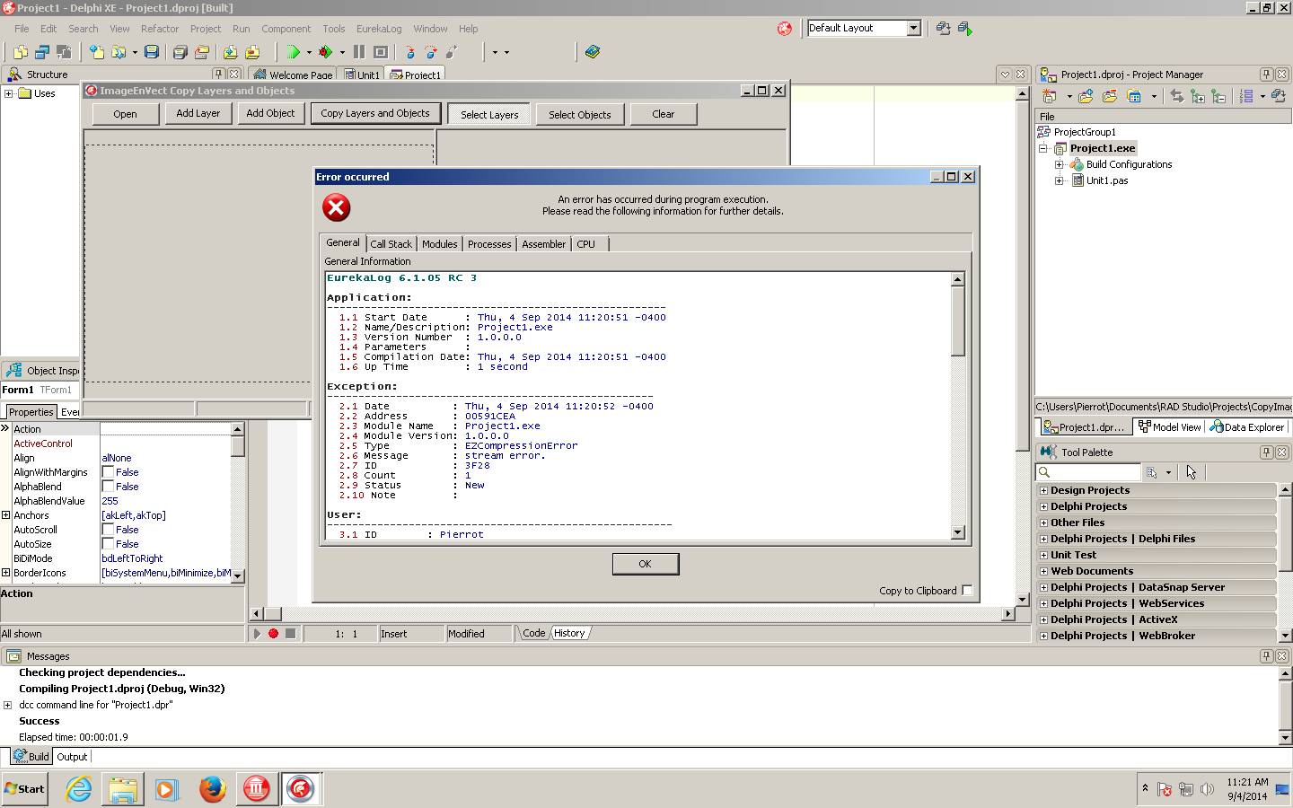The image size is (1293, 808).
Task: Open the Refactor menu
Action: pos(160,29)
